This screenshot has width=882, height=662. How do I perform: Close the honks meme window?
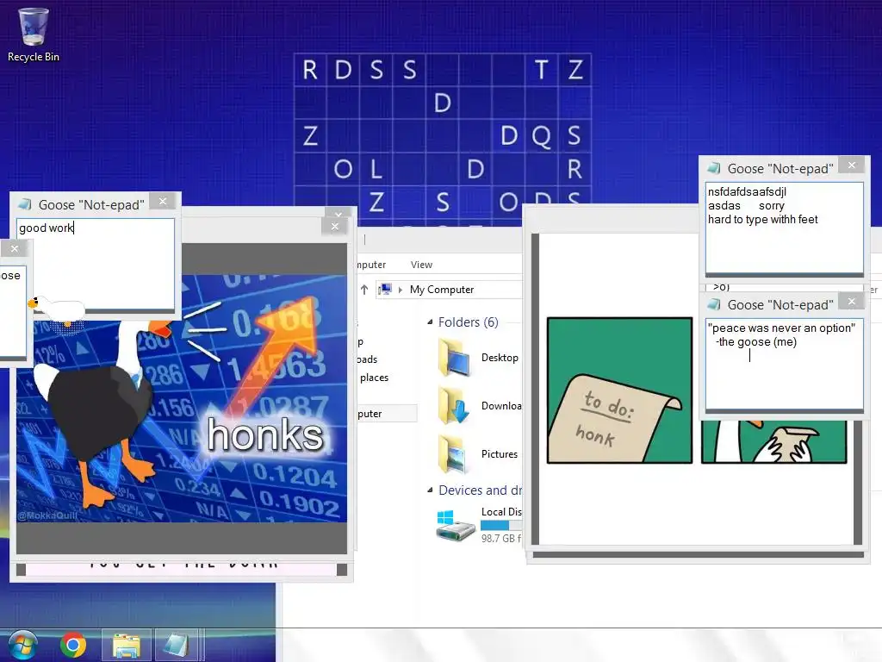click(x=335, y=227)
